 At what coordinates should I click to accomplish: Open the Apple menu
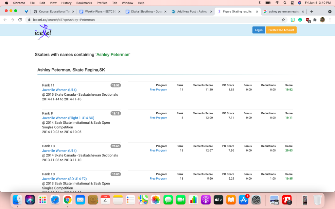7,3
